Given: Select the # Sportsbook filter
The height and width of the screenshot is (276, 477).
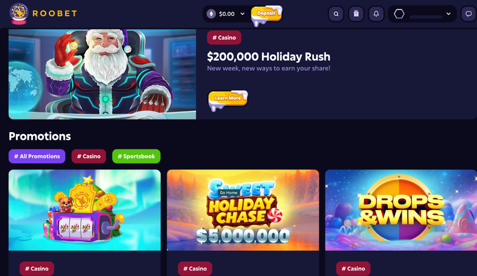Looking at the screenshot, I should point(136,156).
